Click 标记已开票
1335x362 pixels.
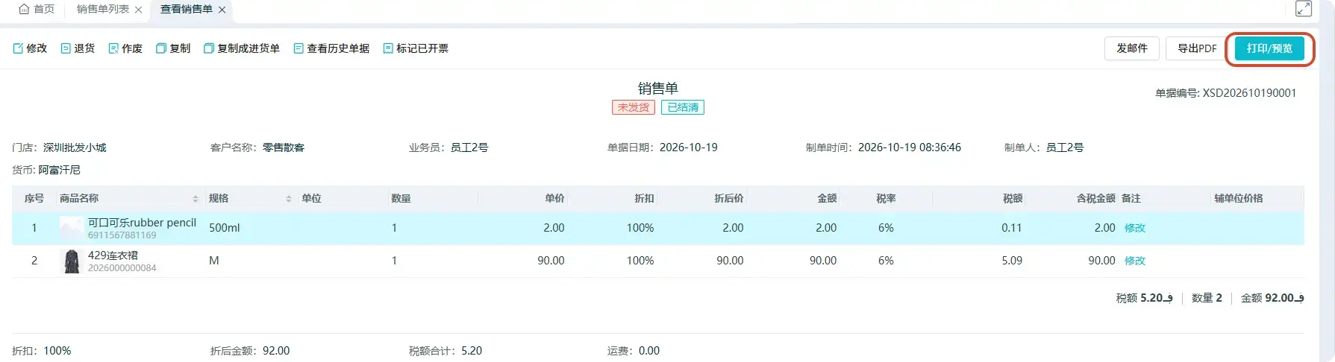(x=416, y=48)
